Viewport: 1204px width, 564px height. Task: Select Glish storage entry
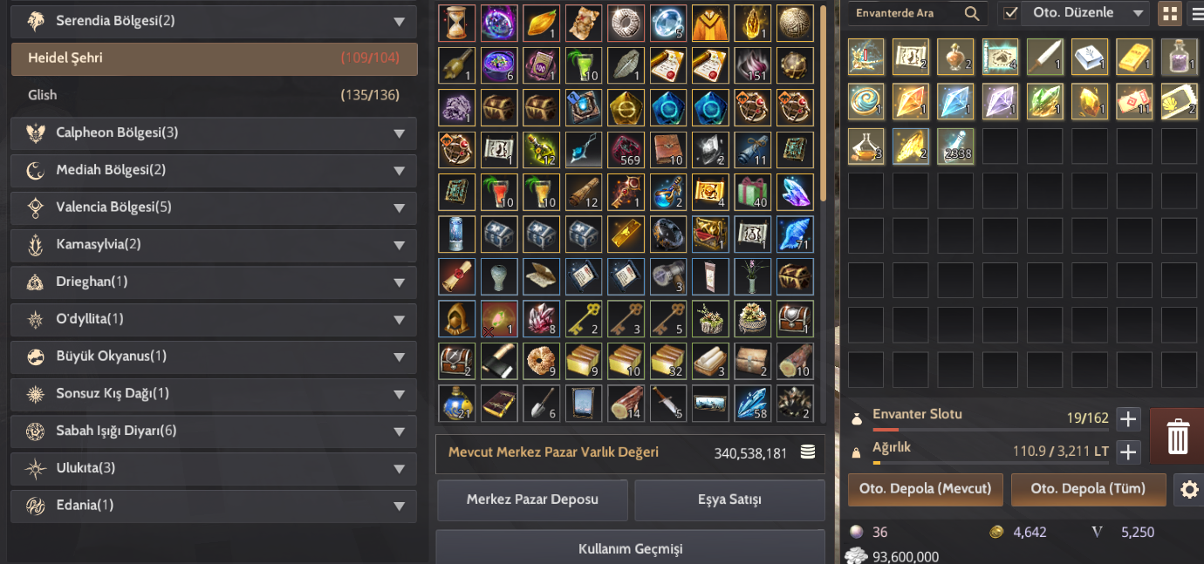pos(214,95)
